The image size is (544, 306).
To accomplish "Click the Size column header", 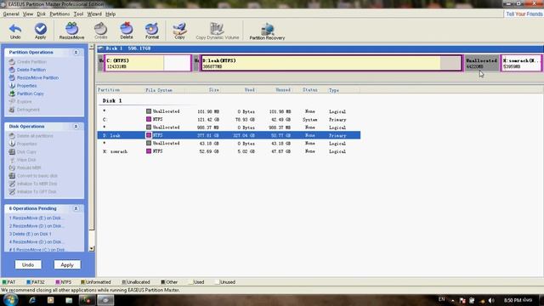I will [213, 90].
